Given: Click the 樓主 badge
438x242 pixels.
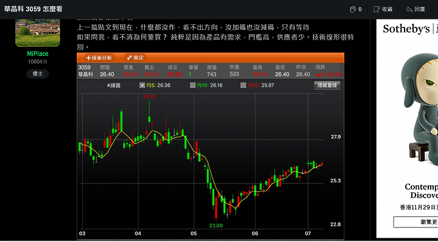Looking at the screenshot, I should pyautogui.click(x=38, y=74).
